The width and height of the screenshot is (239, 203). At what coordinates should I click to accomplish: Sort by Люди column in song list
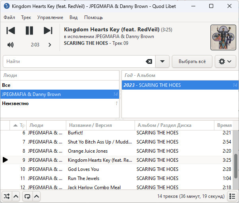pyautogui.click(x=46, y=125)
